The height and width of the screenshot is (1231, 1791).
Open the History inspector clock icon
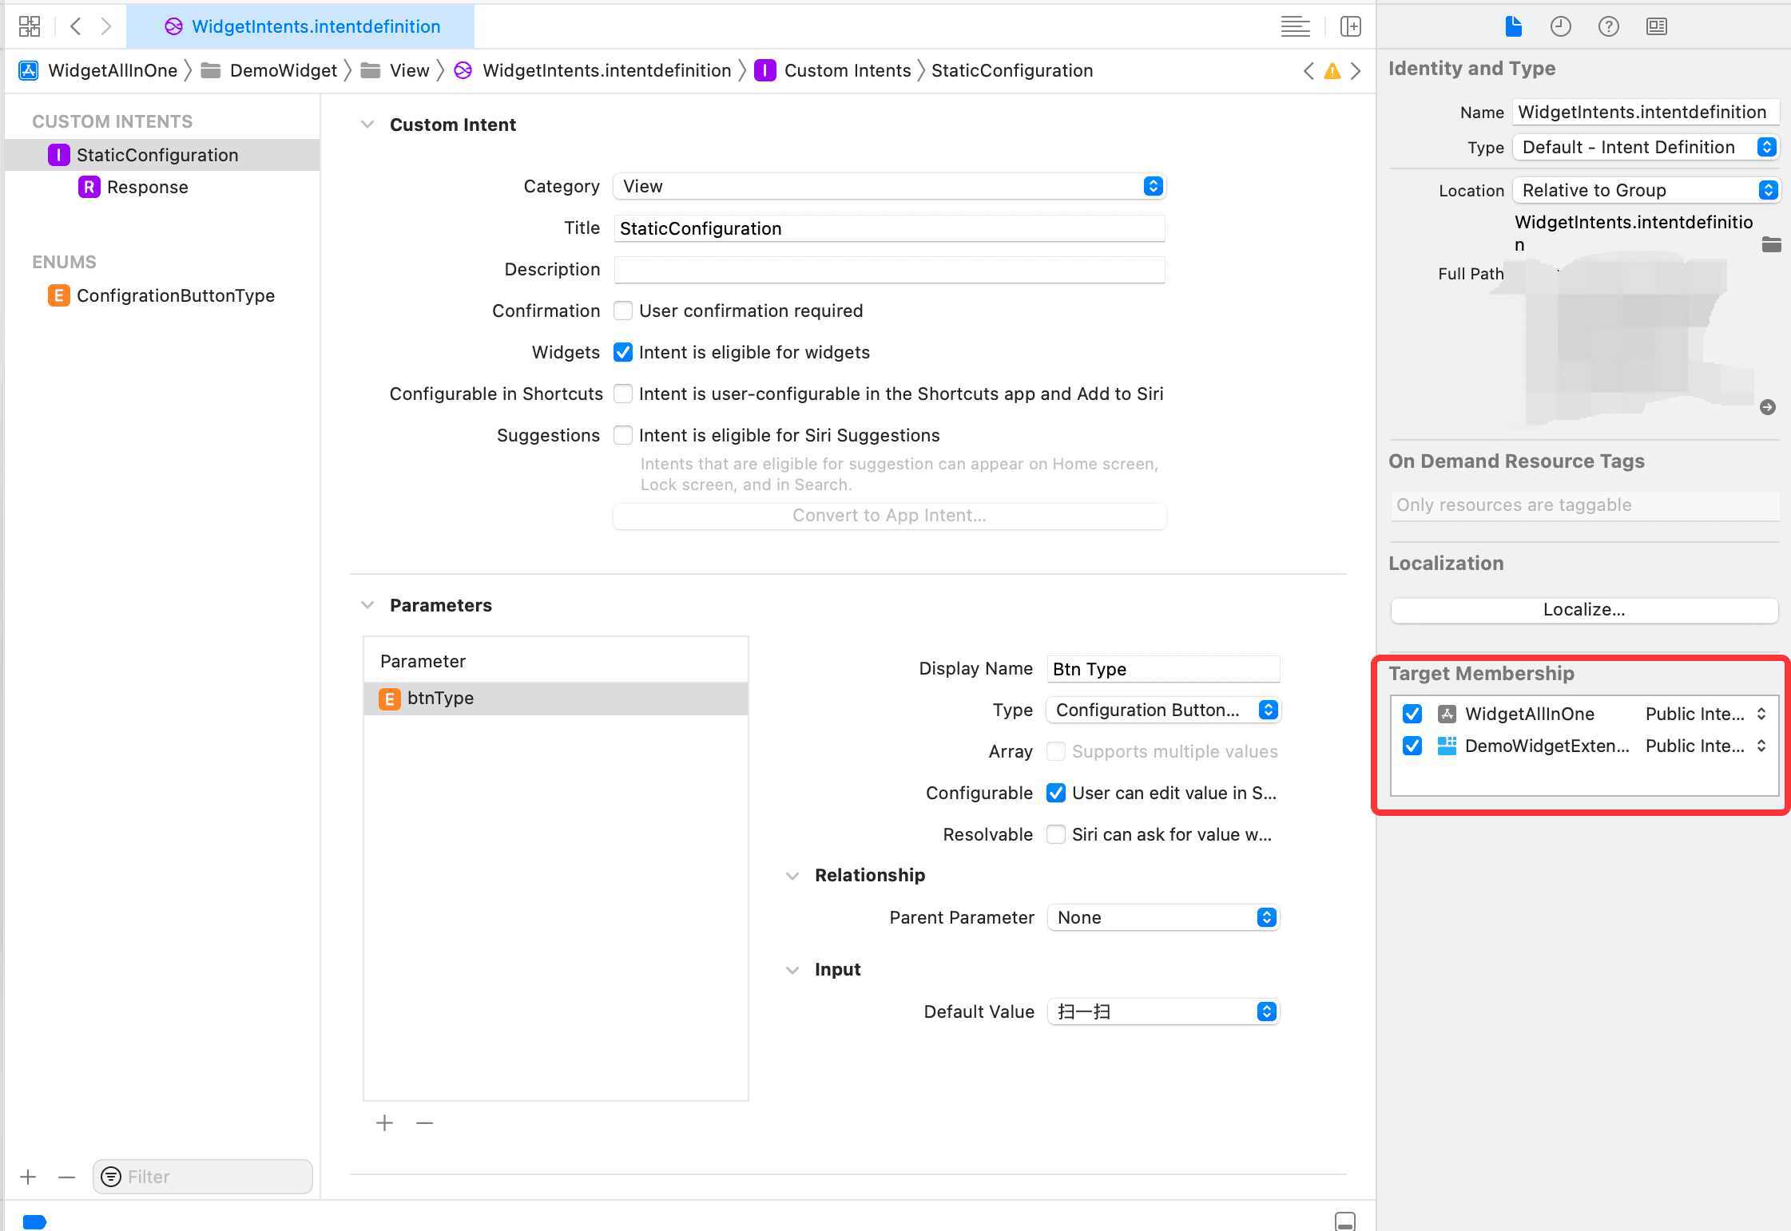[x=1560, y=26]
